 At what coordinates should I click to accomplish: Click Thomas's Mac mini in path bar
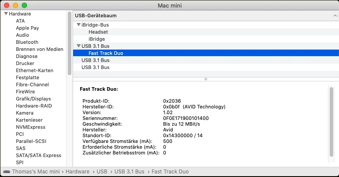(36, 172)
